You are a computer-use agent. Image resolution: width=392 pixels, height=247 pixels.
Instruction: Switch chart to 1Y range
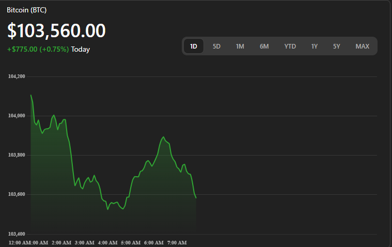pyautogui.click(x=315, y=46)
